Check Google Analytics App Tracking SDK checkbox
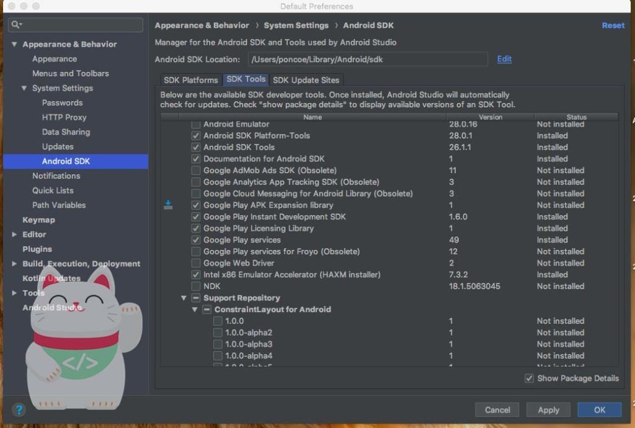Screen dimensions: 635x428 pyautogui.click(x=196, y=182)
